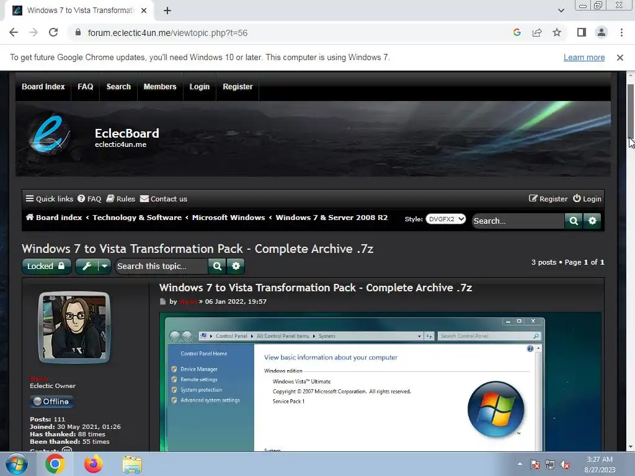Click the topic tools wrench icon
The image size is (635, 476).
87,266
